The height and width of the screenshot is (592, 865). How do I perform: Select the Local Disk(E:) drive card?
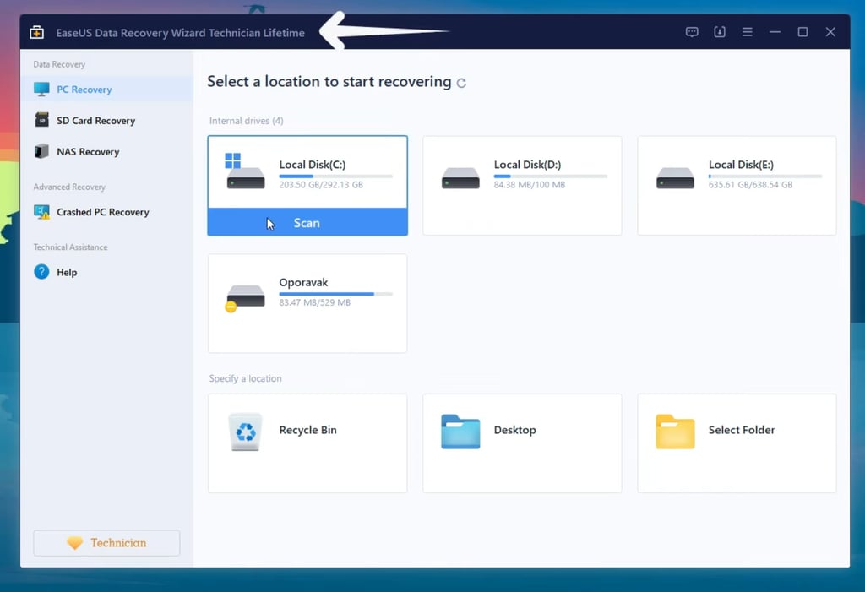pyautogui.click(x=737, y=186)
